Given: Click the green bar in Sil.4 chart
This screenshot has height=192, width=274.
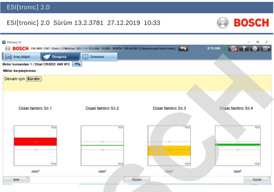Looking at the screenshot, I should pos(238,144).
